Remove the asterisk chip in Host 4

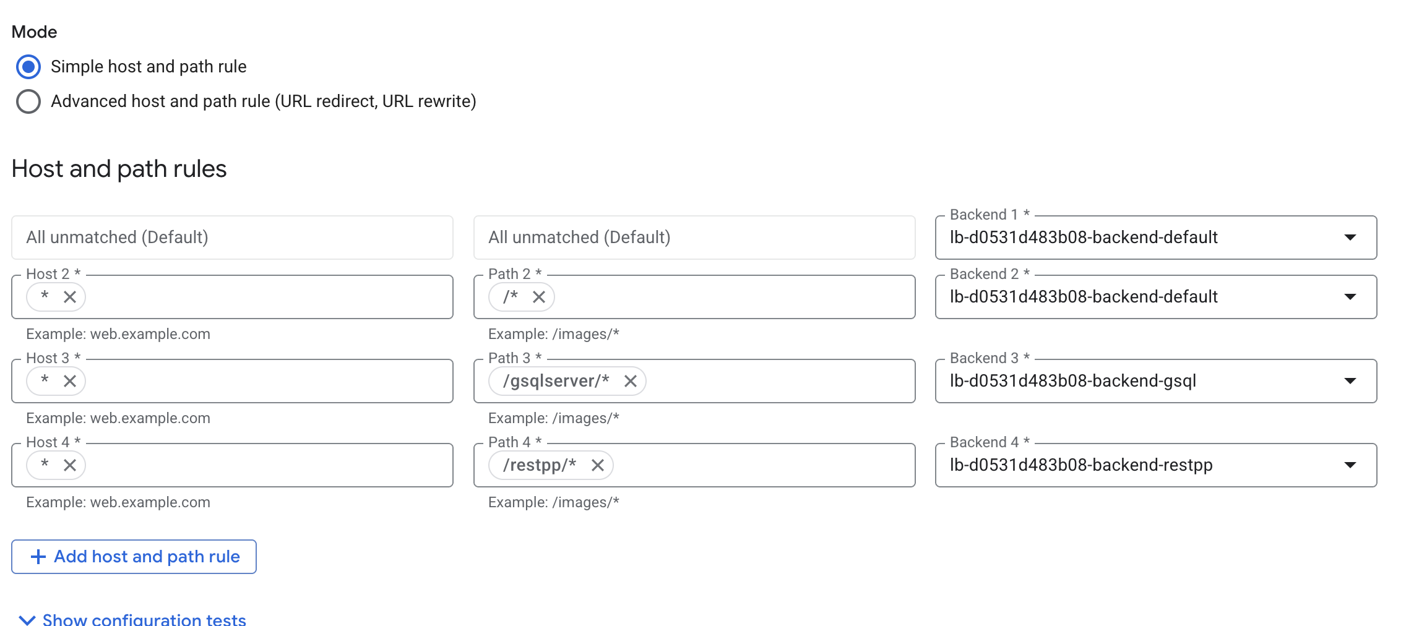(70, 465)
